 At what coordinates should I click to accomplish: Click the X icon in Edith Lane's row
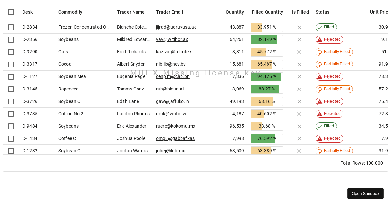tap(299, 102)
